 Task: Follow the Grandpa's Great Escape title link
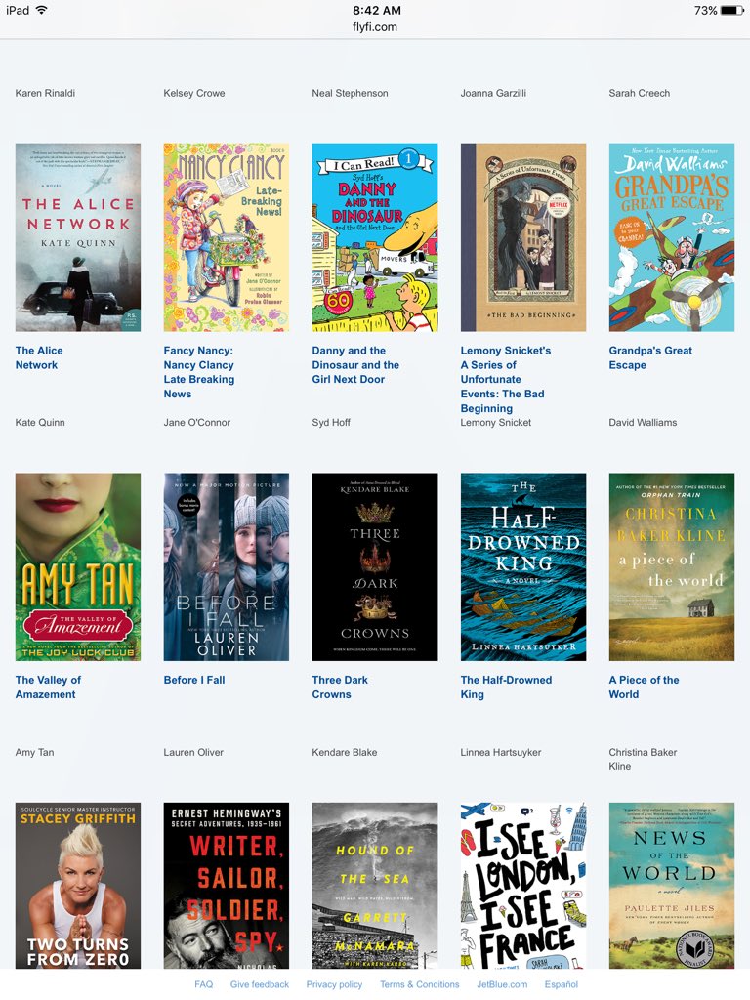650,357
